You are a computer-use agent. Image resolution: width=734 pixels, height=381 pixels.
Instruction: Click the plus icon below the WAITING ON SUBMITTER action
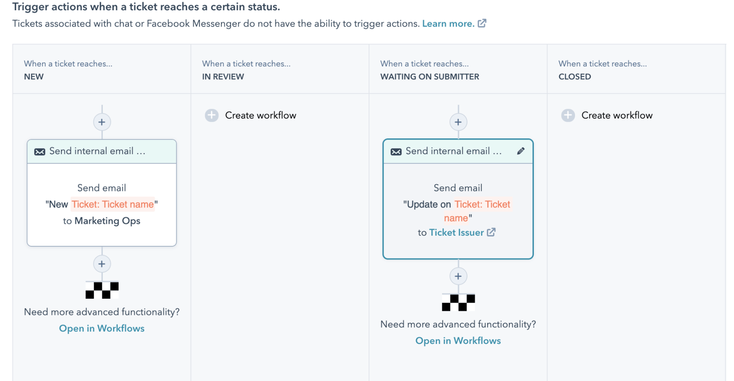tap(458, 276)
